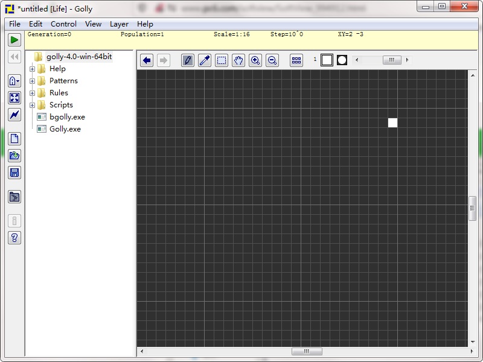Click the reset rewind button
The image size is (483, 362).
click(14, 57)
